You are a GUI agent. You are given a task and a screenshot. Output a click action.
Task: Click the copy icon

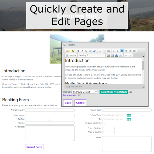pos(104,51)
